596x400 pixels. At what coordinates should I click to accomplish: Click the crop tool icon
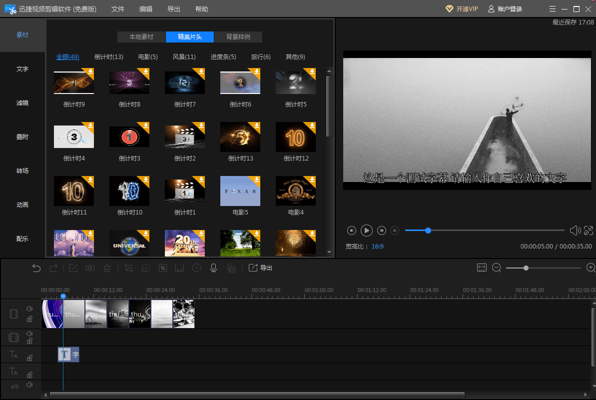pos(128,268)
